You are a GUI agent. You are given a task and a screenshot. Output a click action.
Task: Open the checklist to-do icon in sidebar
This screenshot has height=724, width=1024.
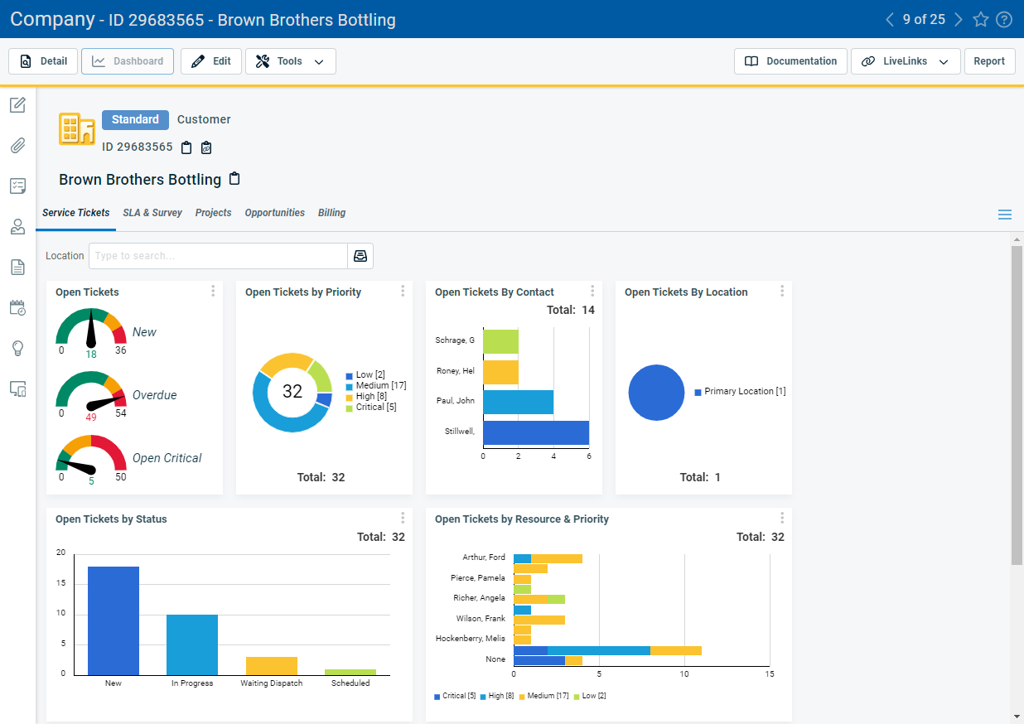(x=17, y=186)
